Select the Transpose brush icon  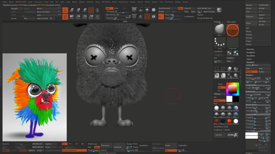229,75
